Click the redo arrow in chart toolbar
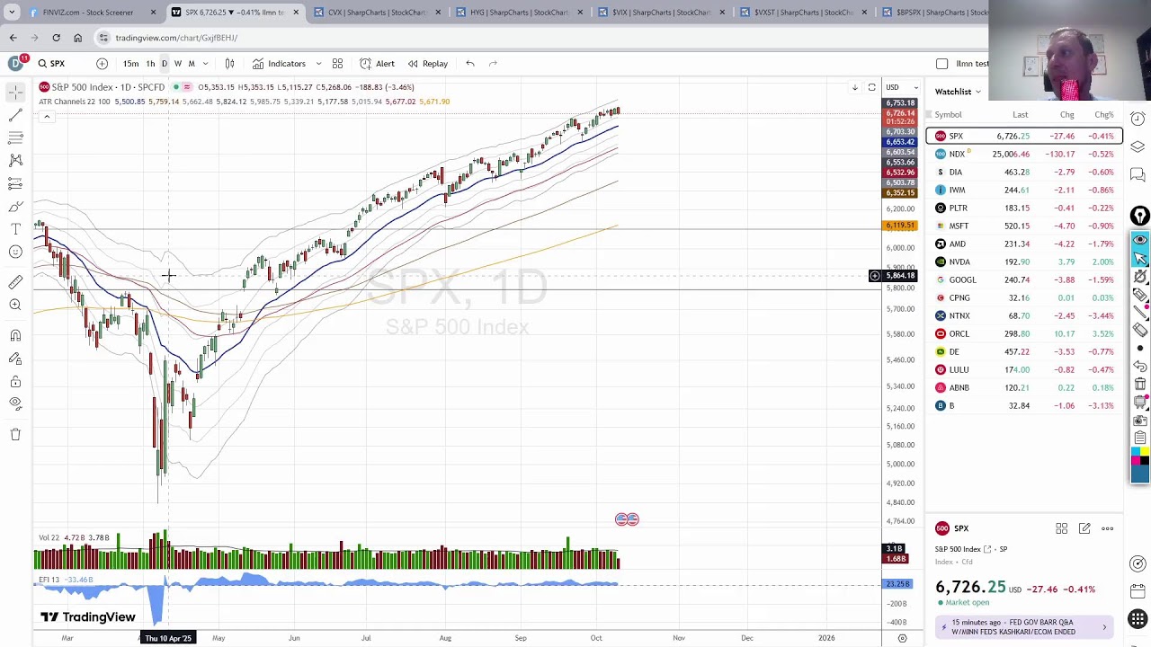This screenshot has height=647, width=1151. point(493,64)
